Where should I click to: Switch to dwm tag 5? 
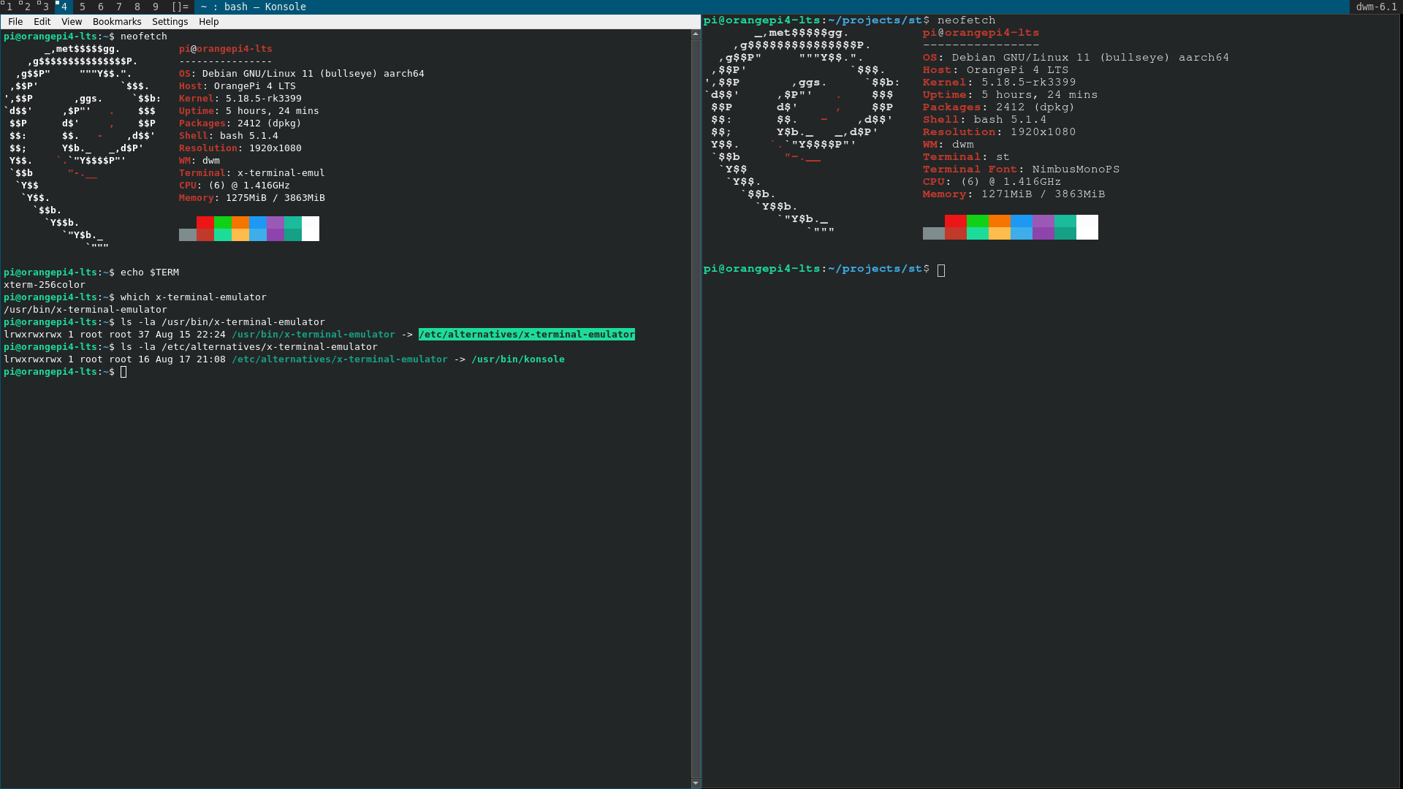[x=82, y=7]
